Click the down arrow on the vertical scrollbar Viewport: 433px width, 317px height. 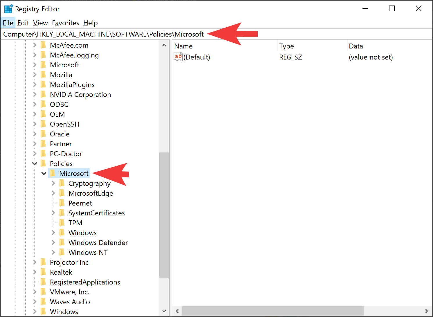pos(164,311)
